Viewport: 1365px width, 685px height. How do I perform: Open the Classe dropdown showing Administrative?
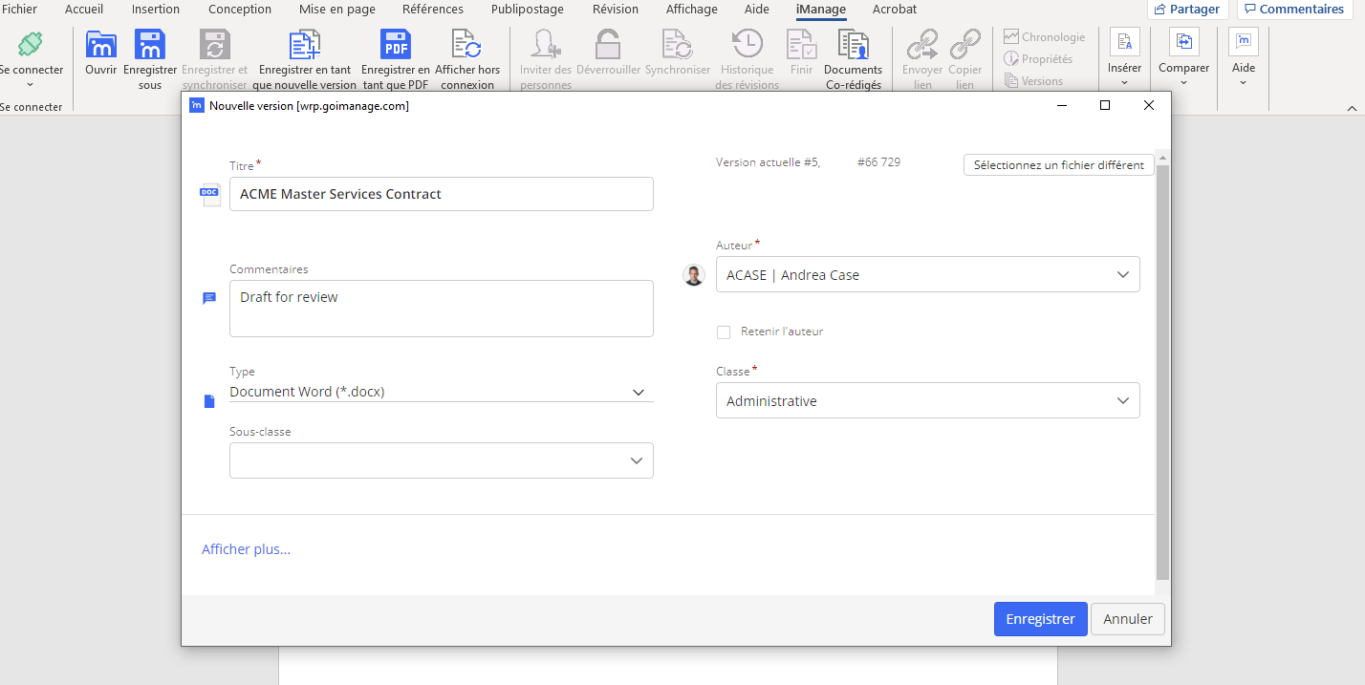1122,401
